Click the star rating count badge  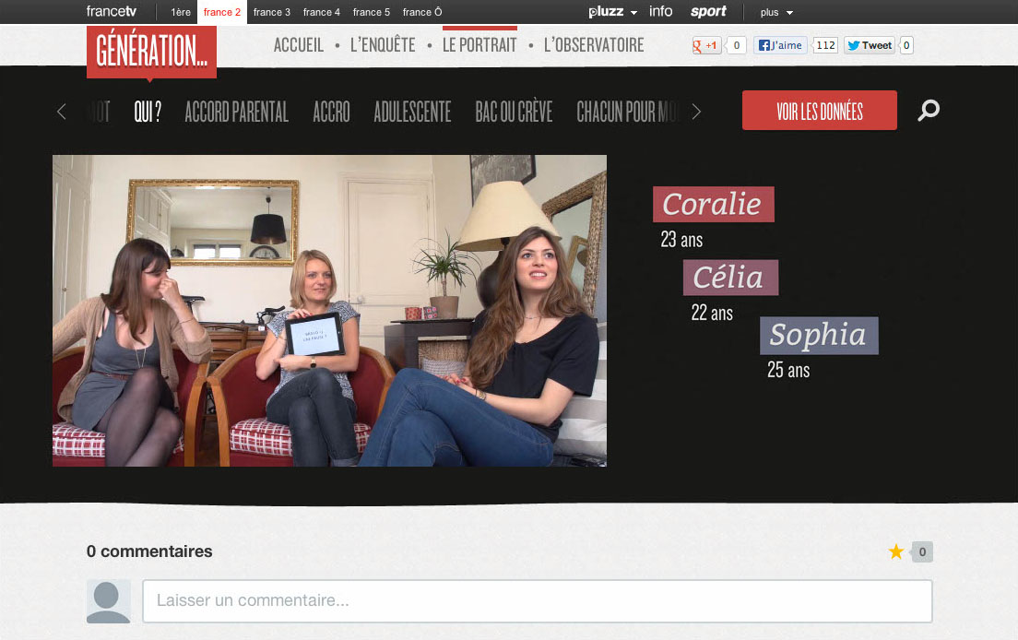click(922, 551)
